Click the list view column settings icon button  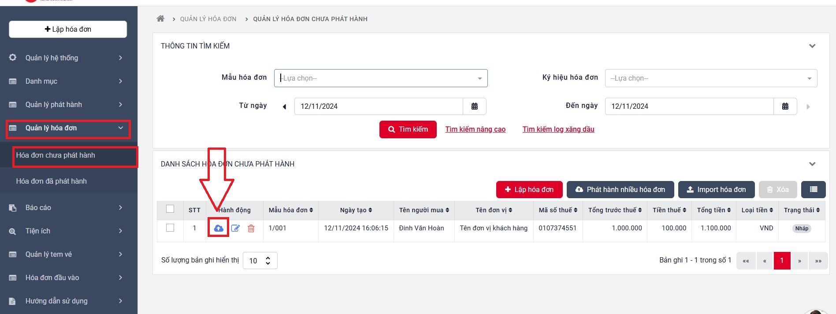(x=813, y=189)
